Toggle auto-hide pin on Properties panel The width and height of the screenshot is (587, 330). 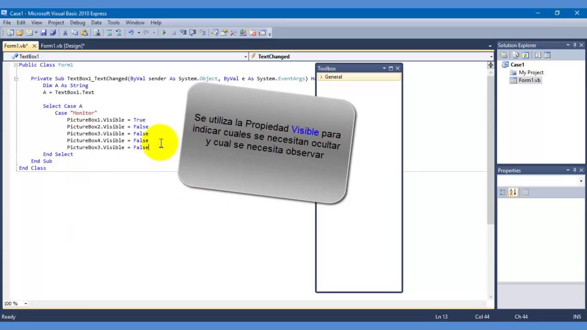575,170
